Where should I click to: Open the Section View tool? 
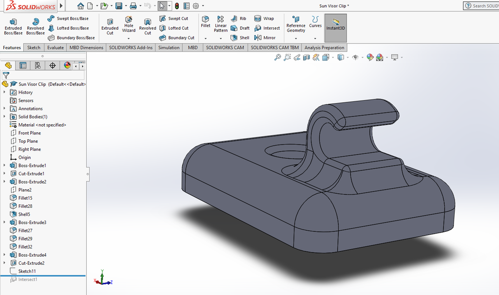[307, 57]
